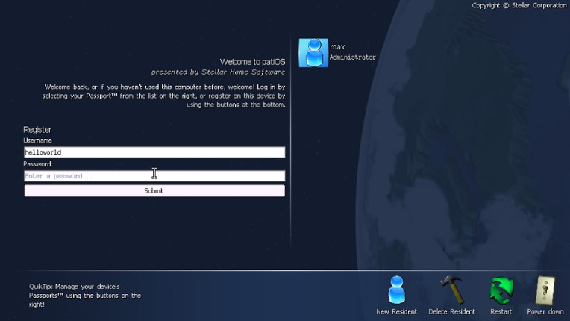Screen dimensions: 570x321
Task: Click the Stellar Corporation copyright text
Action: (519, 5)
